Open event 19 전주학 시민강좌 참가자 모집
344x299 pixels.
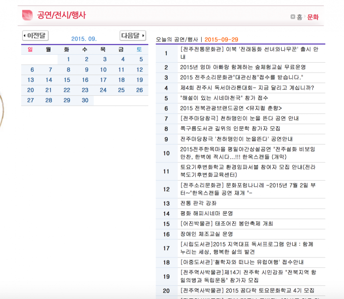click(x=248, y=276)
